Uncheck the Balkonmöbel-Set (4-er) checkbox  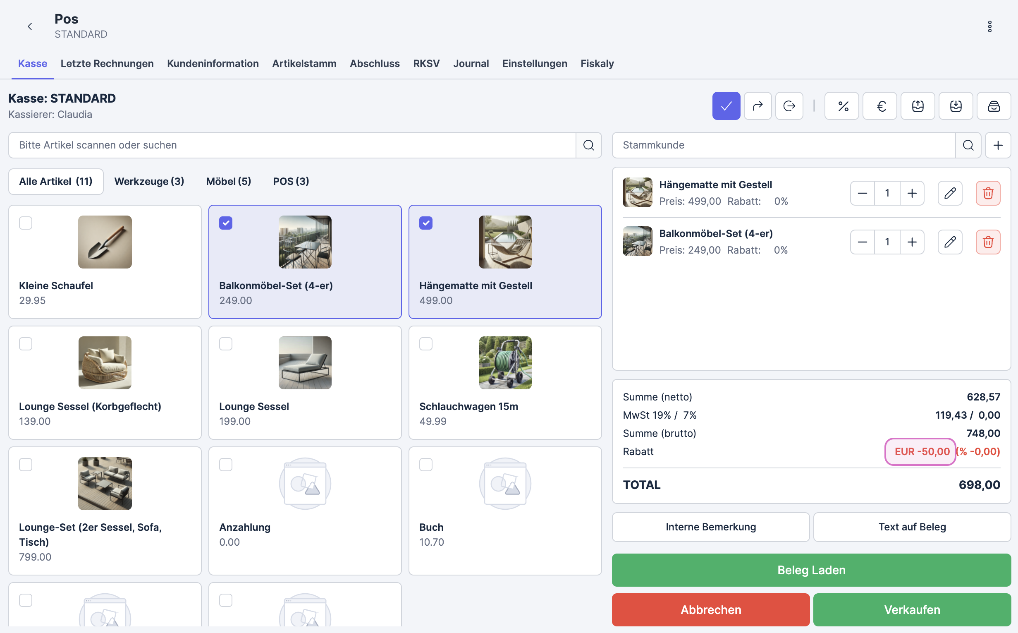225,223
